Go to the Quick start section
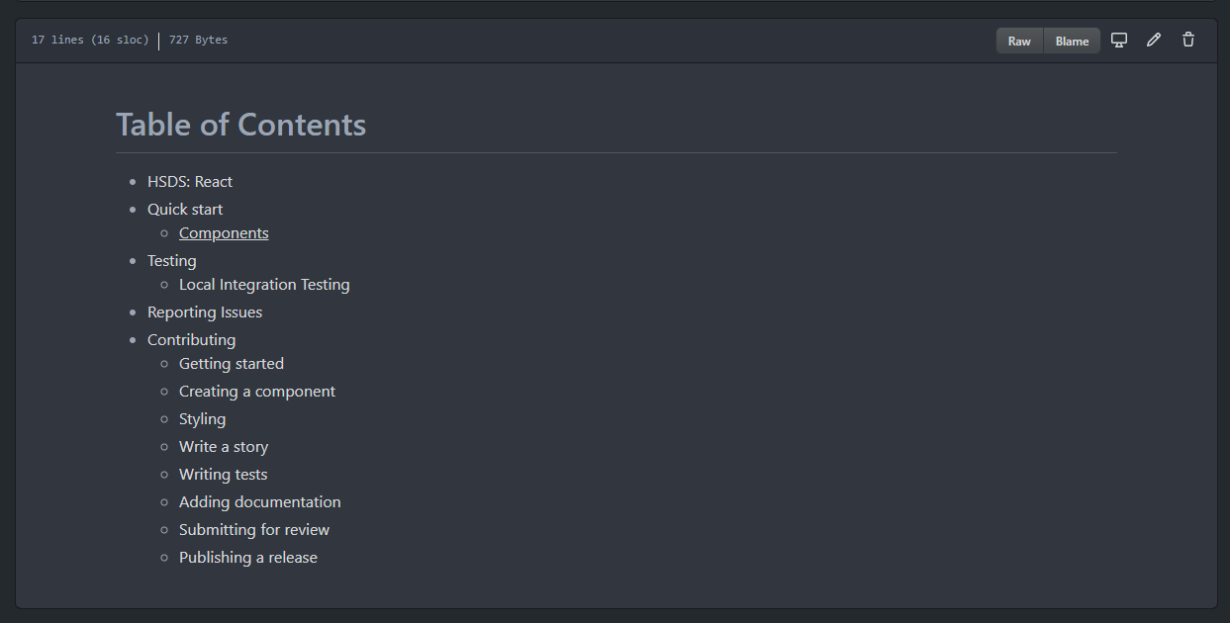This screenshot has height=623, width=1230. coord(184,209)
